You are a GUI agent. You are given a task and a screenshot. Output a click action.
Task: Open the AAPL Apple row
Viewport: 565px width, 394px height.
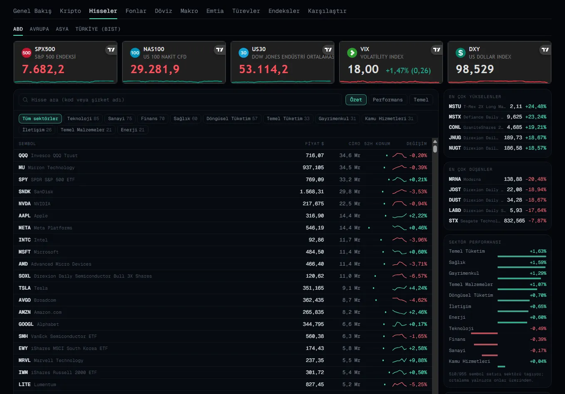coord(223,216)
